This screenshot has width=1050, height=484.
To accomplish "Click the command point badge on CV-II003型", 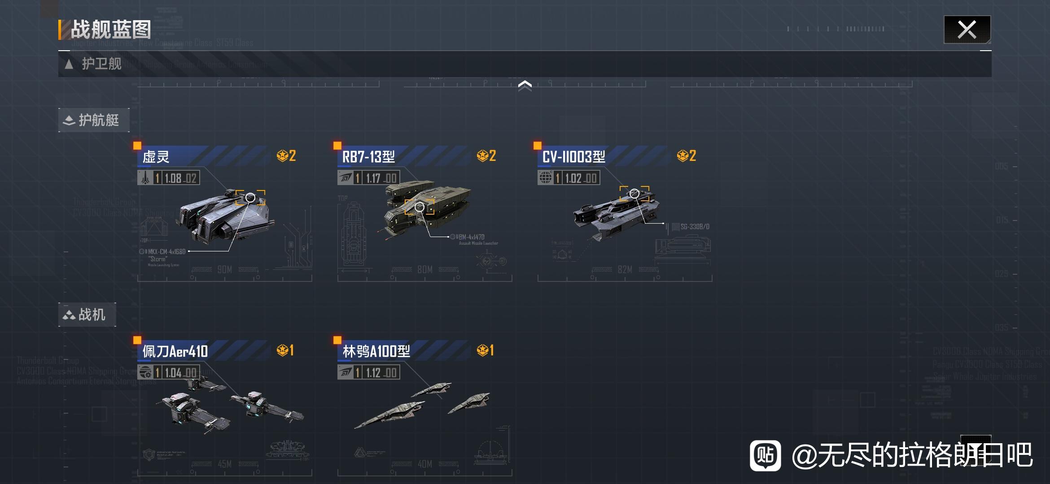I will (687, 156).
